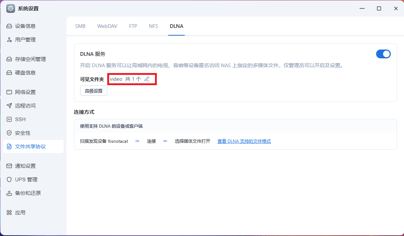The width and height of the screenshot is (404, 236).
Task: Open UPS 管理 page
Action: 33,179
